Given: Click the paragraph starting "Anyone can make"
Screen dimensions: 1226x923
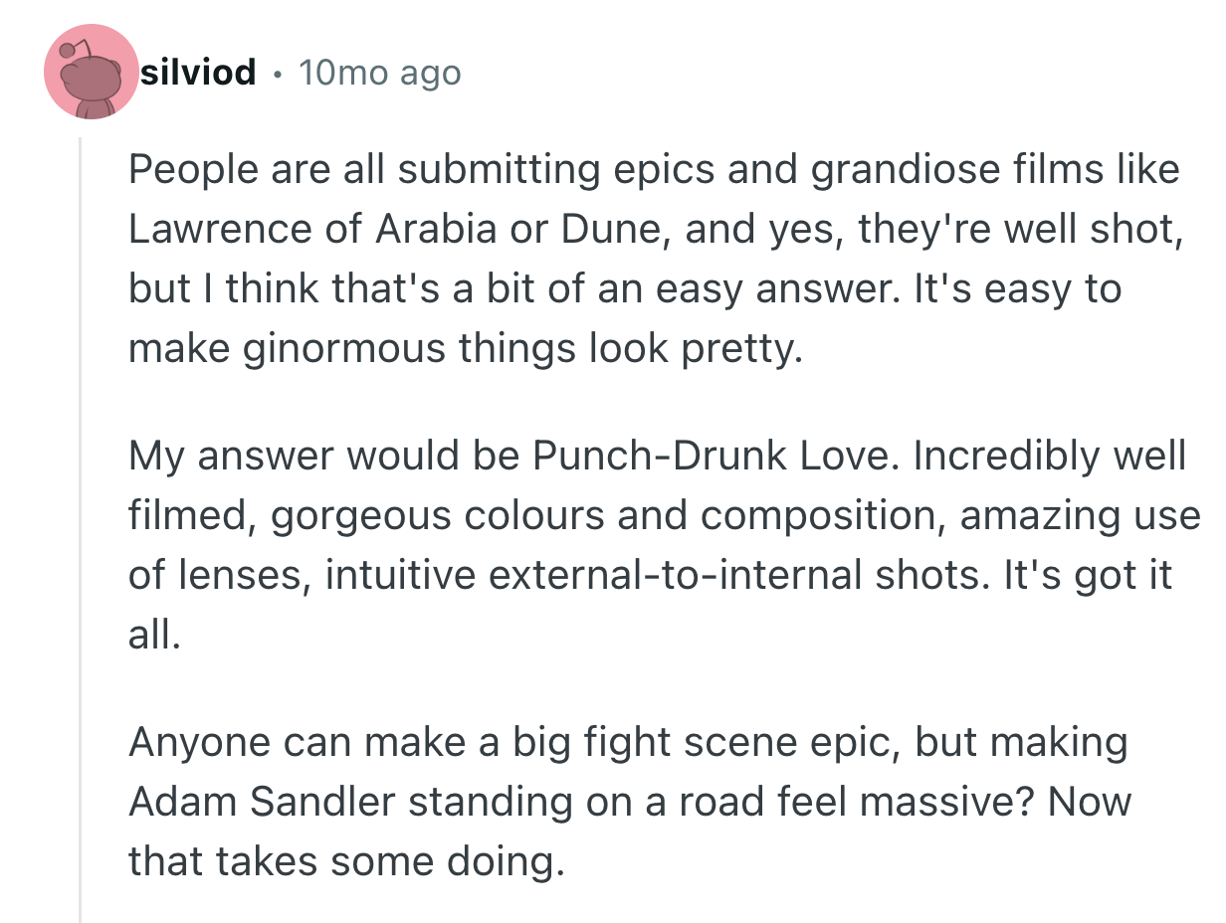Looking at the screenshot, I should point(629,802).
